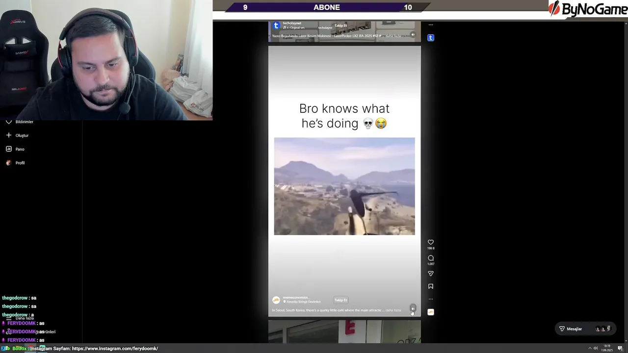Share the reel with the paper plane icon
The height and width of the screenshot is (353, 628).
click(431, 274)
